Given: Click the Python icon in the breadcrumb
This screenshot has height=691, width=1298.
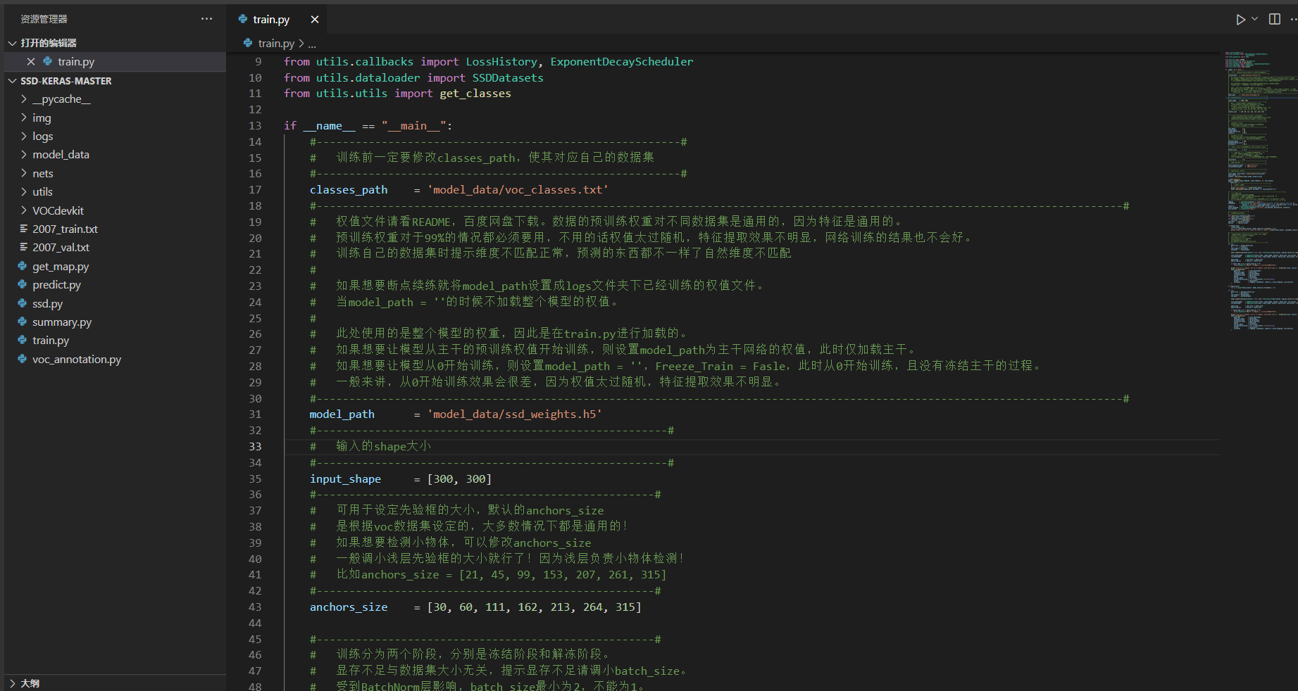Looking at the screenshot, I should tap(248, 43).
